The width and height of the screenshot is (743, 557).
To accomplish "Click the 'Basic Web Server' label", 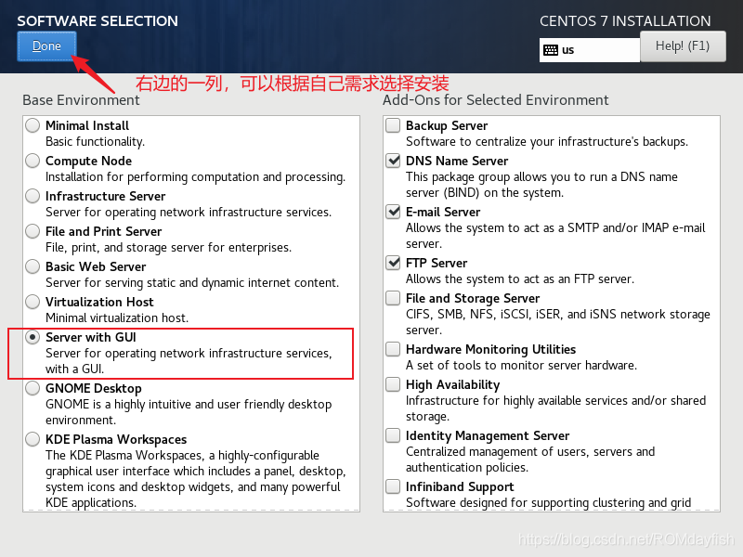I will click(96, 266).
